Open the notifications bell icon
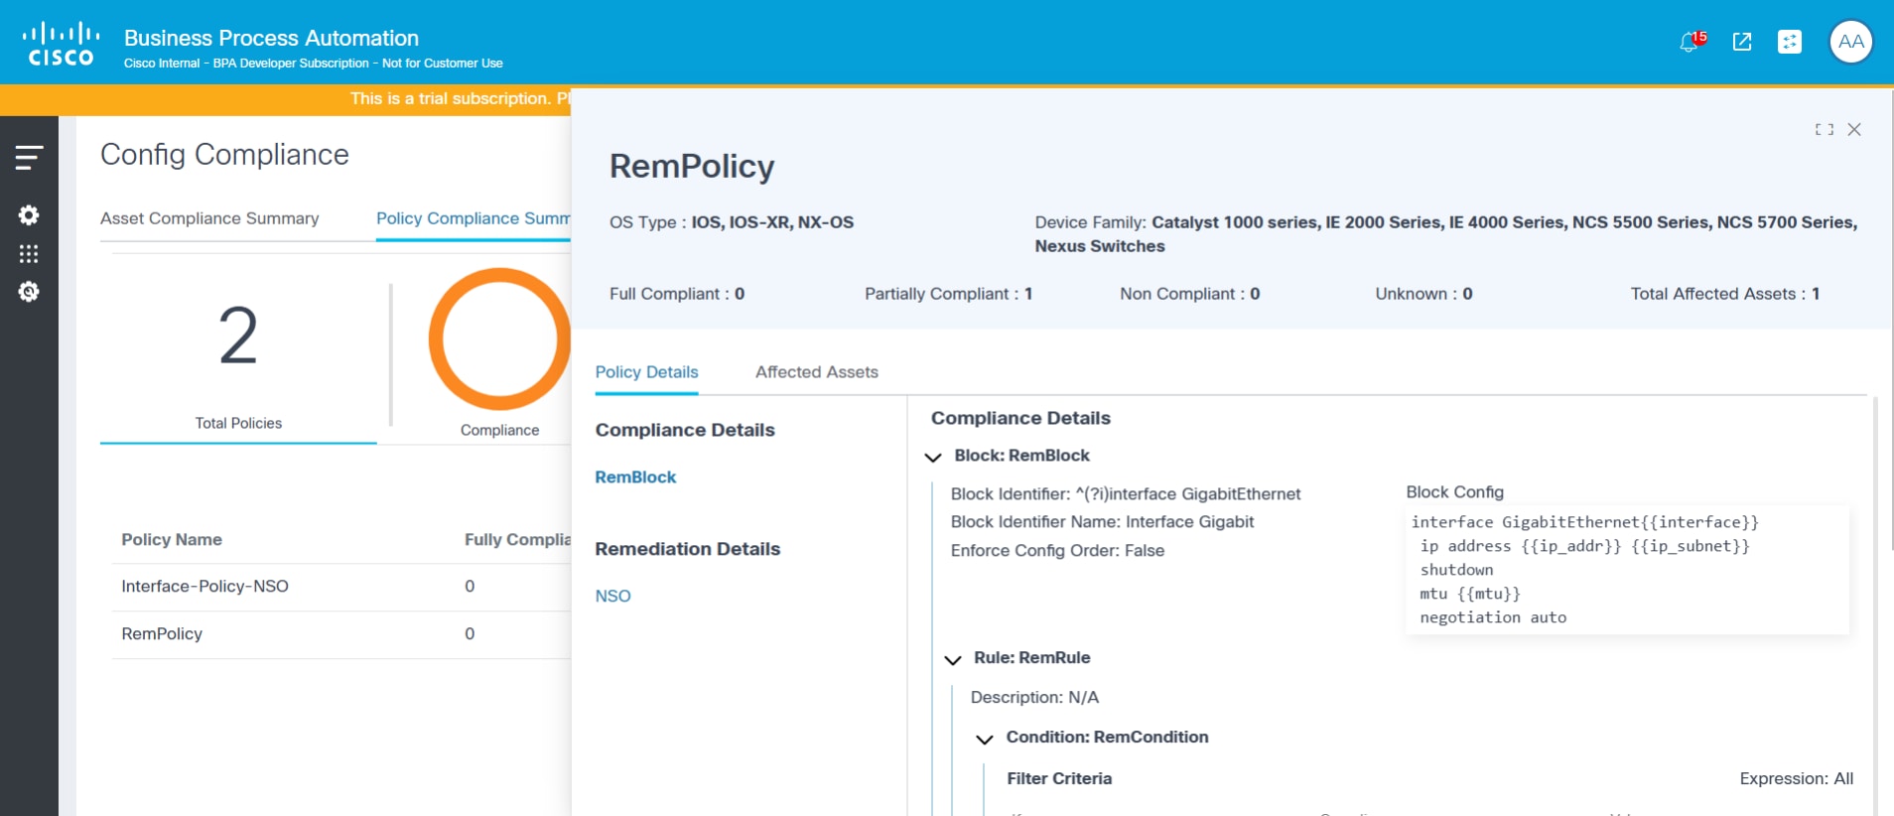The width and height of the screenshot is (1894, 816). point(1691,42)
